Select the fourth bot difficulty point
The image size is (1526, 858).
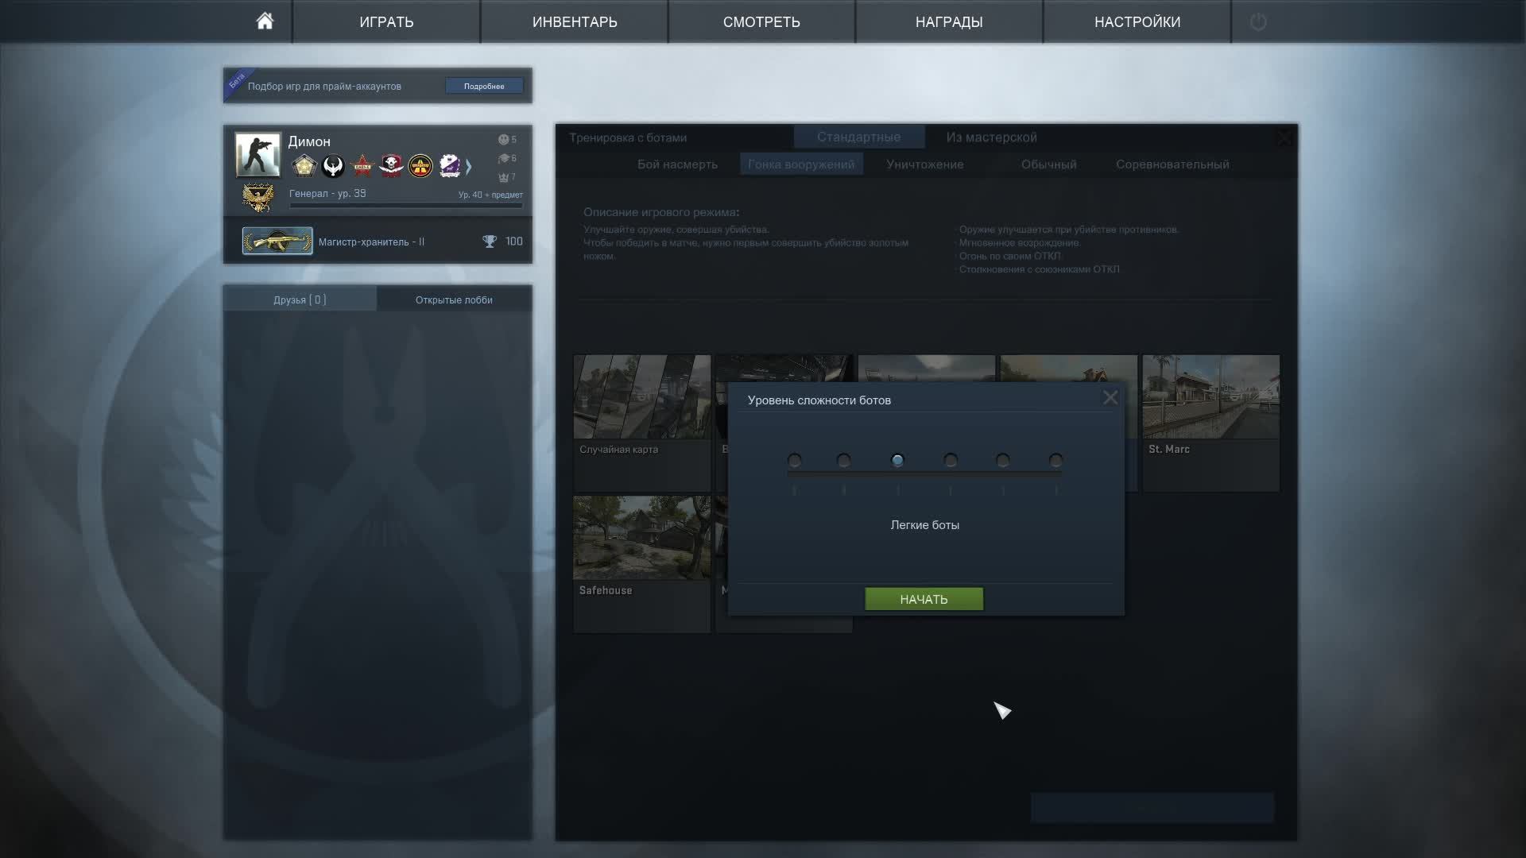(951, 460)
